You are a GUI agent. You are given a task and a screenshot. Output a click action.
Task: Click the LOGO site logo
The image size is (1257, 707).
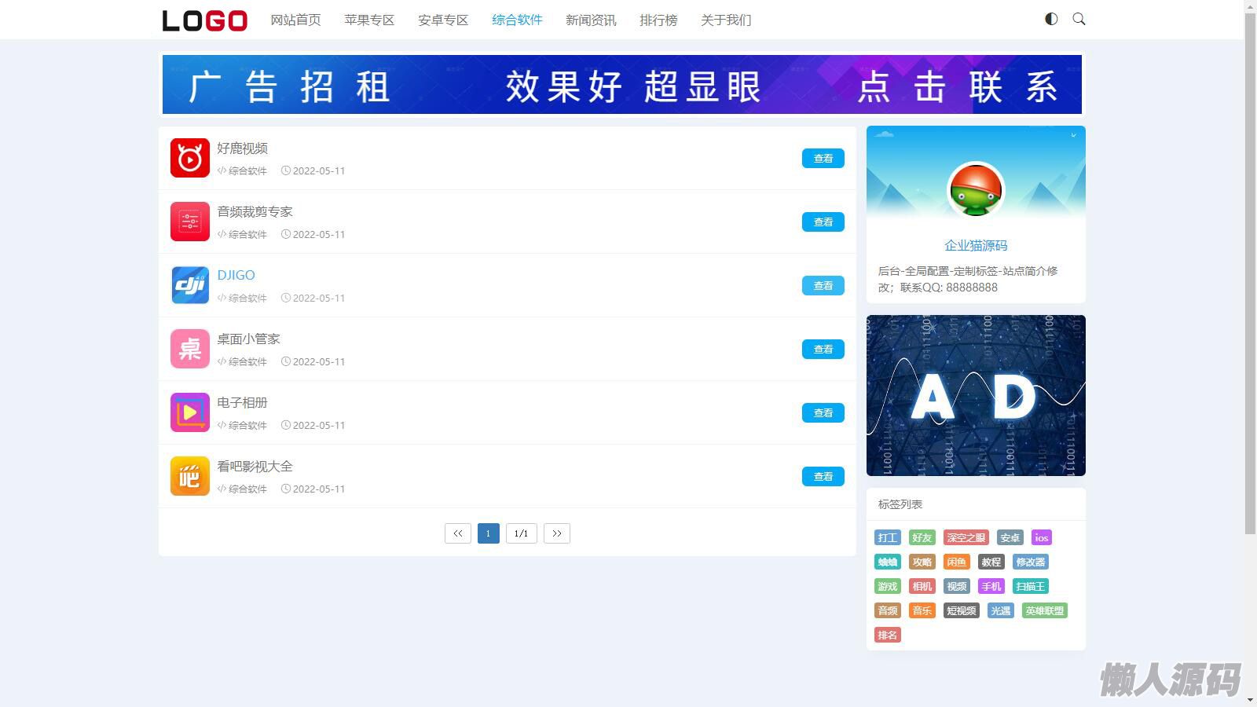204,20
